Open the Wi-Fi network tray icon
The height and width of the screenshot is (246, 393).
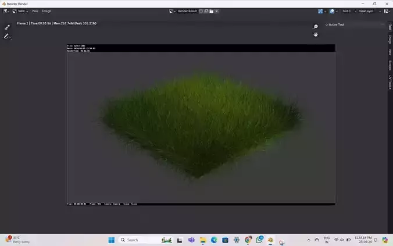tap(337, 240)
